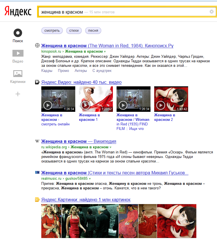Open the 'Промо' sitelink
The width and height of the screenshot is (217, 242).
[x=63, y=71]
